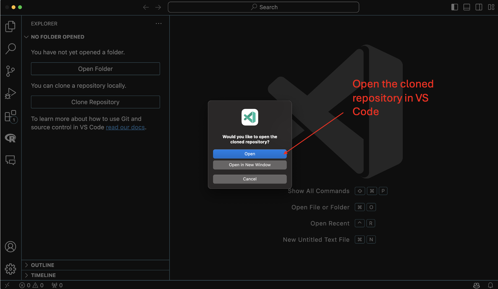Click Open in the dialog
Image resolution: width=498 pixels, height=289 pixels.
[x=250, y=154]
